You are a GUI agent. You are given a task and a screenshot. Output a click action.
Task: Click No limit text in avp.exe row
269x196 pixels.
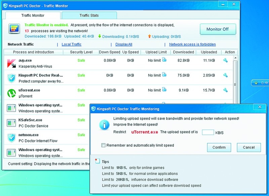(x=154, y=60)
